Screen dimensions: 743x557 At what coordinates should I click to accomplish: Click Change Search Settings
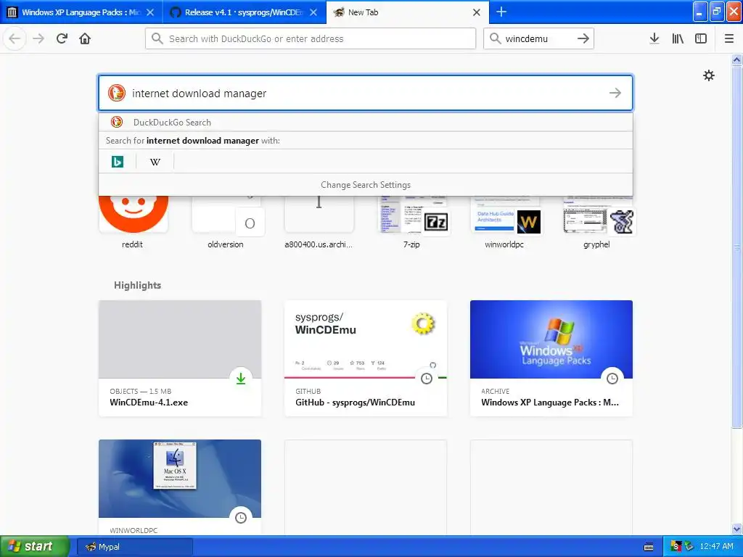tap(366, 185)
